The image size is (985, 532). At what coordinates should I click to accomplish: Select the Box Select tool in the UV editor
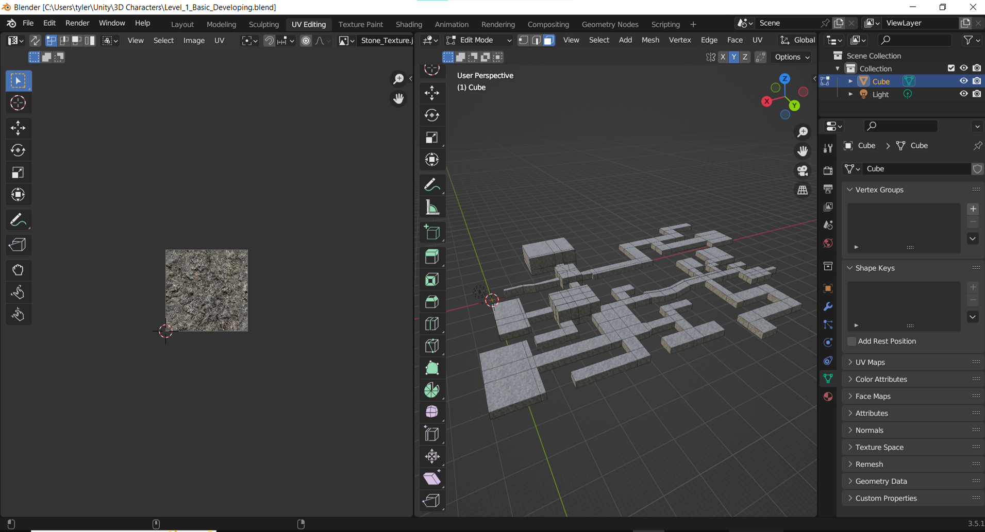tap(18, 80)
